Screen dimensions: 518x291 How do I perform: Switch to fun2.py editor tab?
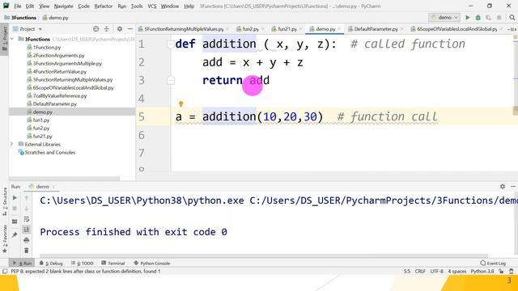pyautogui.click(x=250, y=29)
